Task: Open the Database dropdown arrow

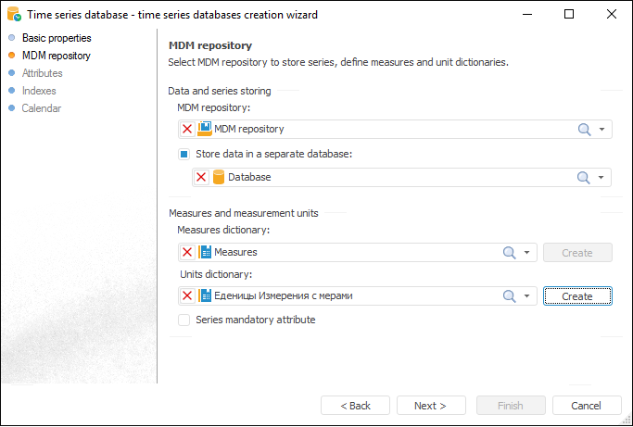Action: tap(602, 177)
